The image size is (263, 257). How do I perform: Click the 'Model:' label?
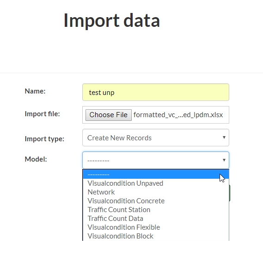[x=36, y=159]
